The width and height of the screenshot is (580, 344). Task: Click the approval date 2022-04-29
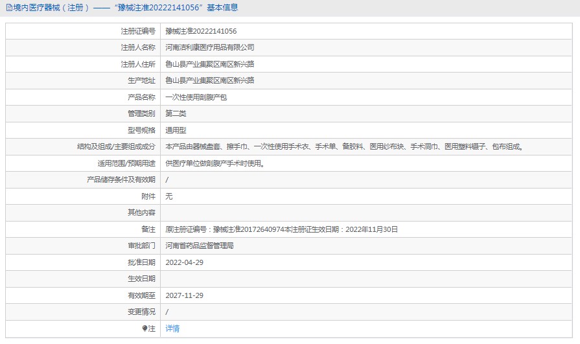pos(184,262)
